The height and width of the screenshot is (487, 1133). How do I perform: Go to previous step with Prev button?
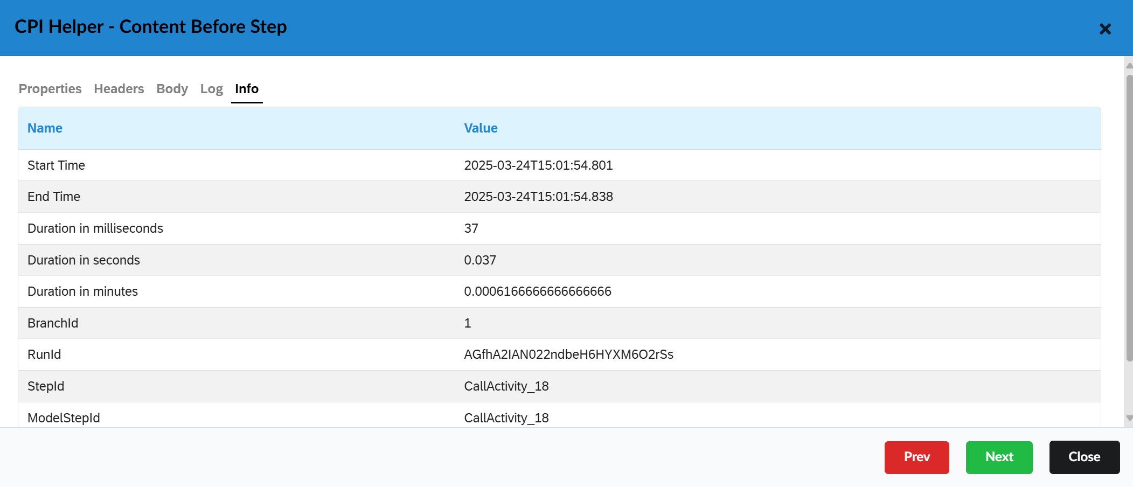click(916, 457)
